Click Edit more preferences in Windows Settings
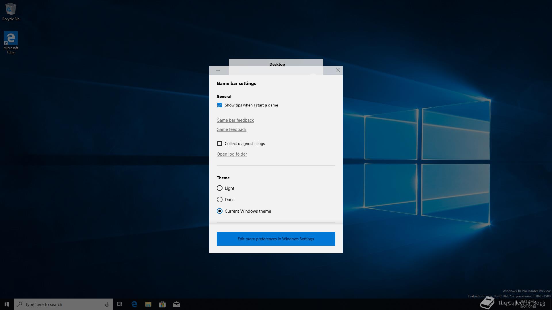This screenshot has height=310, width=552. click(276, 239)
